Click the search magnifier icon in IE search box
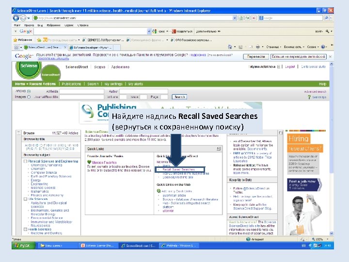The height and width of the screenshot is (262, 349). point(326,18)
